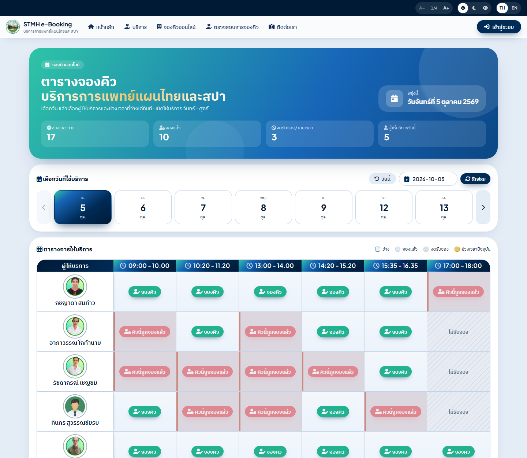Decrease font size with A- button
This screenshot has height=458, width=527.
[422, 8]
